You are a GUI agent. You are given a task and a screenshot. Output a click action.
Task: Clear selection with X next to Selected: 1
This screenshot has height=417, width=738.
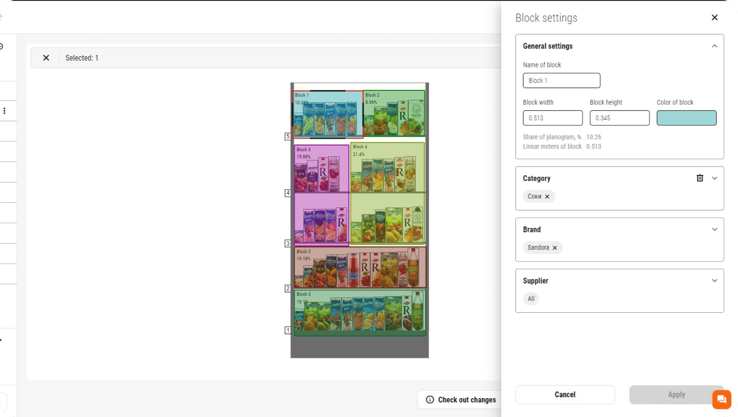[46, 58]
